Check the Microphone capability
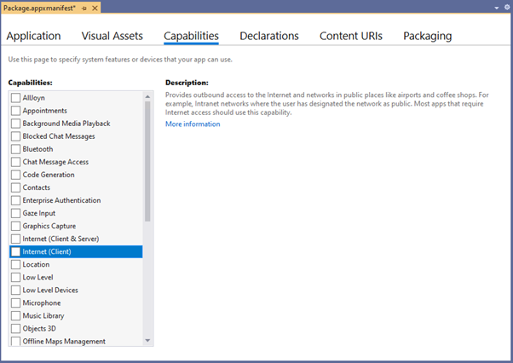513x363 pixels. pyautogui.click(x=15, y=302)
